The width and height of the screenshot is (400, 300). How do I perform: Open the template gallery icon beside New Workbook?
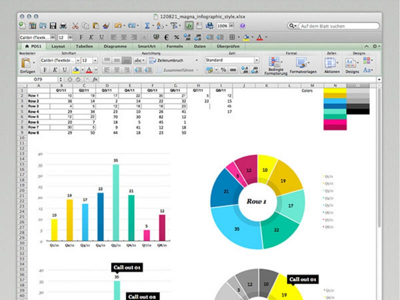point(32,25)
